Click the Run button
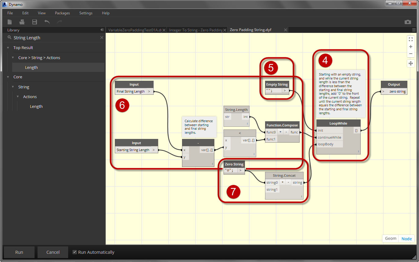This screenshot has height=262, width=419. (19, 252)
